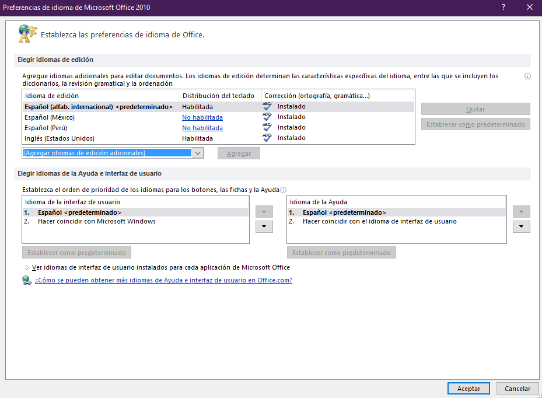Open the 'No habilitada' link for Español (México)
Screen dimensions: 542x398
[x=202, y=117]
